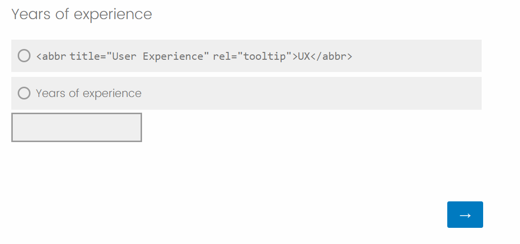520x244 pixels.
Task: Place the cursor in the bordered answer field
Action: (77, 127)
